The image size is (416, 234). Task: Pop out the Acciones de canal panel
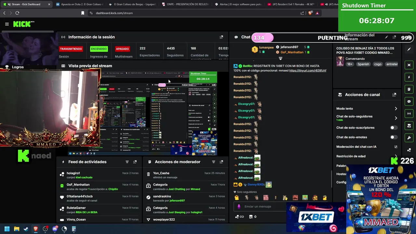(x=394, y=95)
